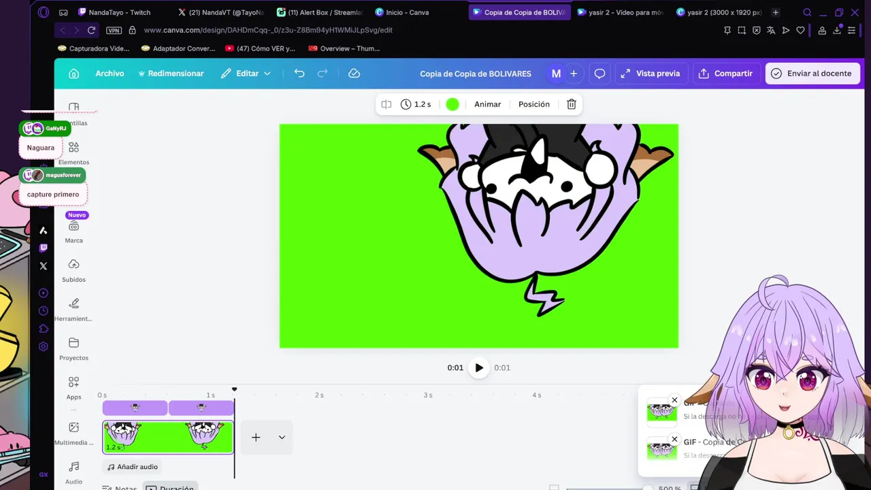The height and width of the screenshot is (490, 871).
Task: Open the Redimensionar menu
Action: pos(170,73)
